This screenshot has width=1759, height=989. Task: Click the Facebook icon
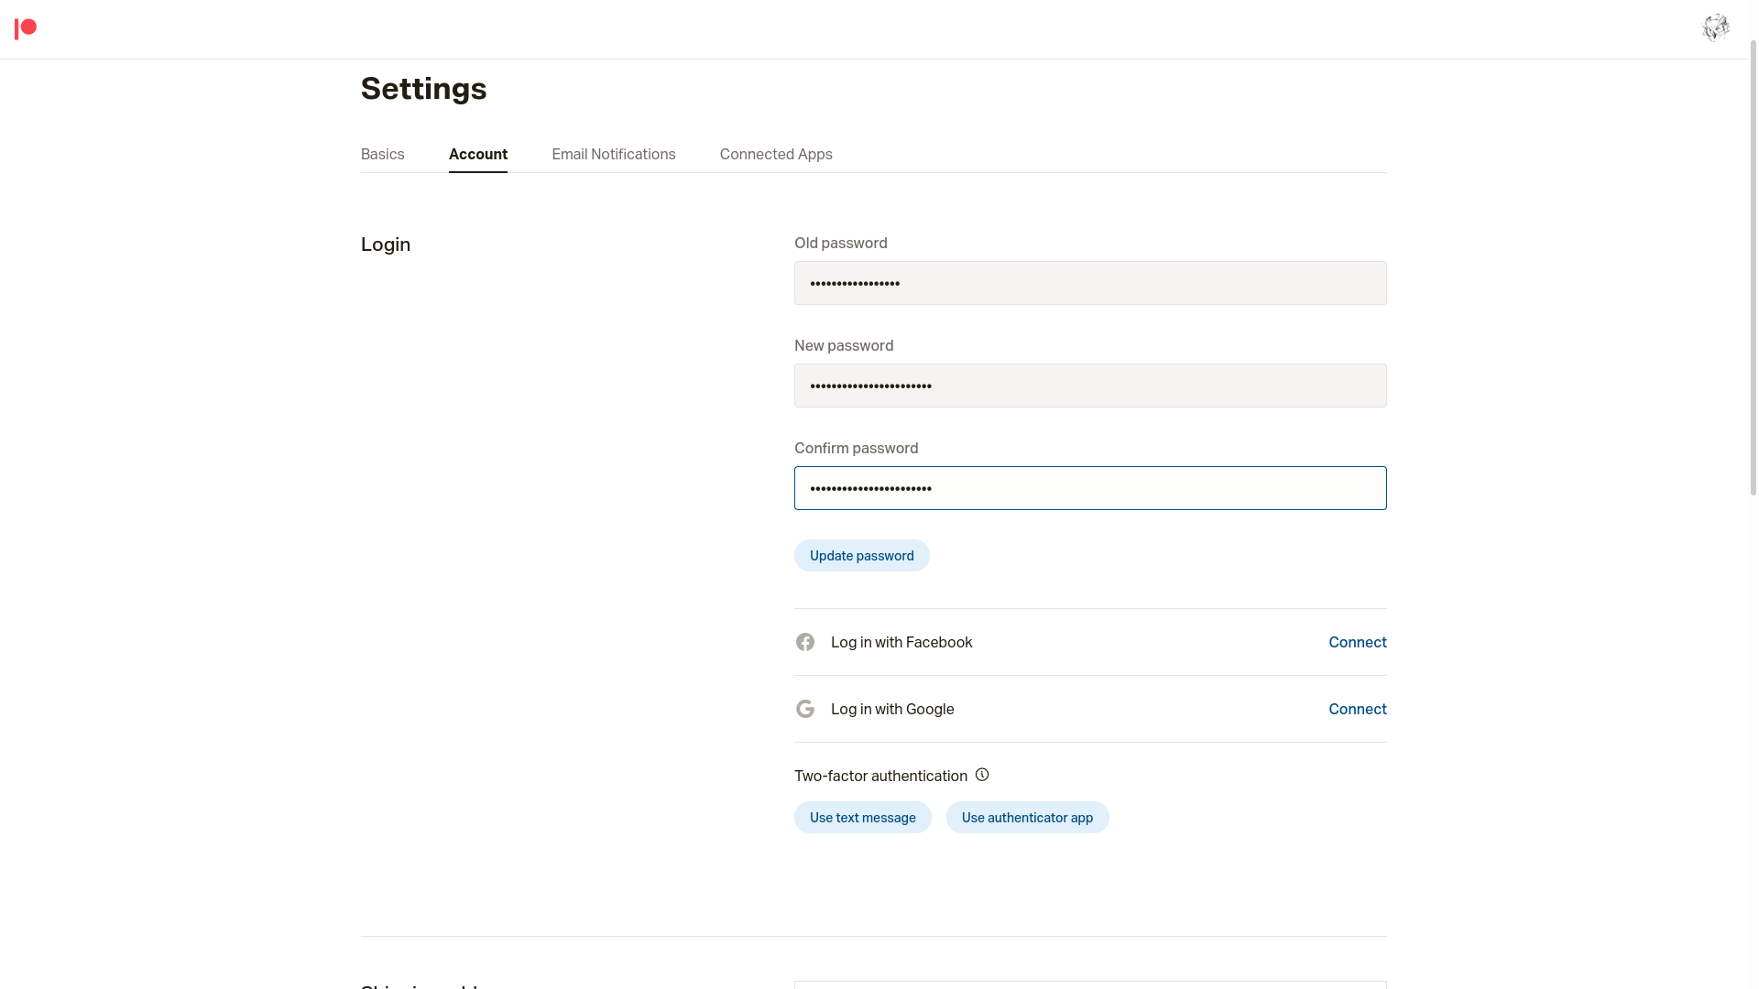805,642
